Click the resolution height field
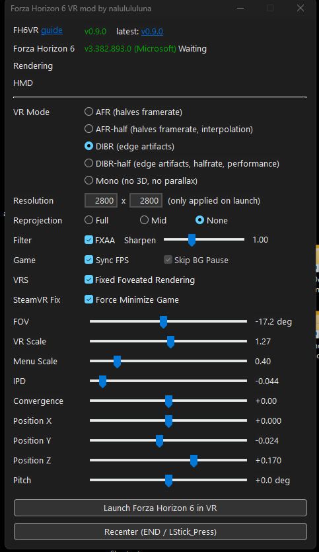The width and height of the screenshot is (319, 552). tap(146, 201)
